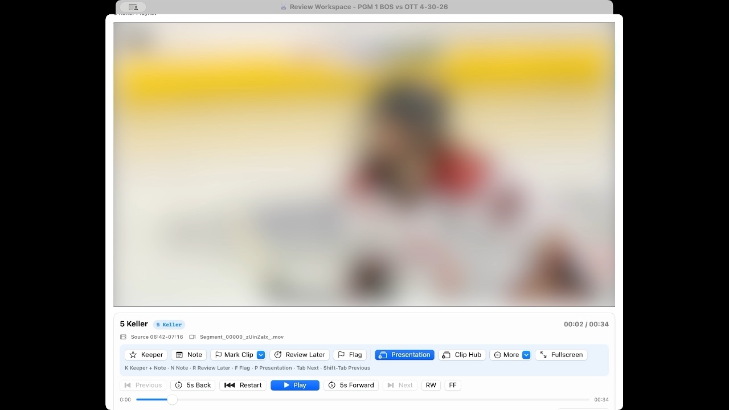This screenshot has height=410, width=729.
Task: Set clip to Review Later
Action: click(x=300, y=355)
